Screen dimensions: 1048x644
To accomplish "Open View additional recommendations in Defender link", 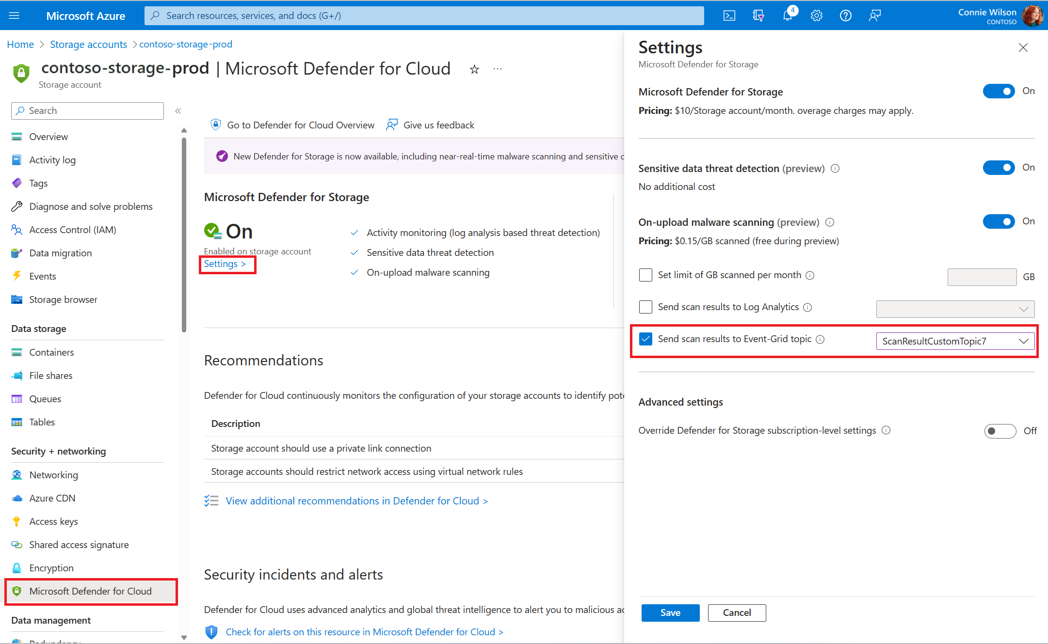I will [x=357, y=501].
